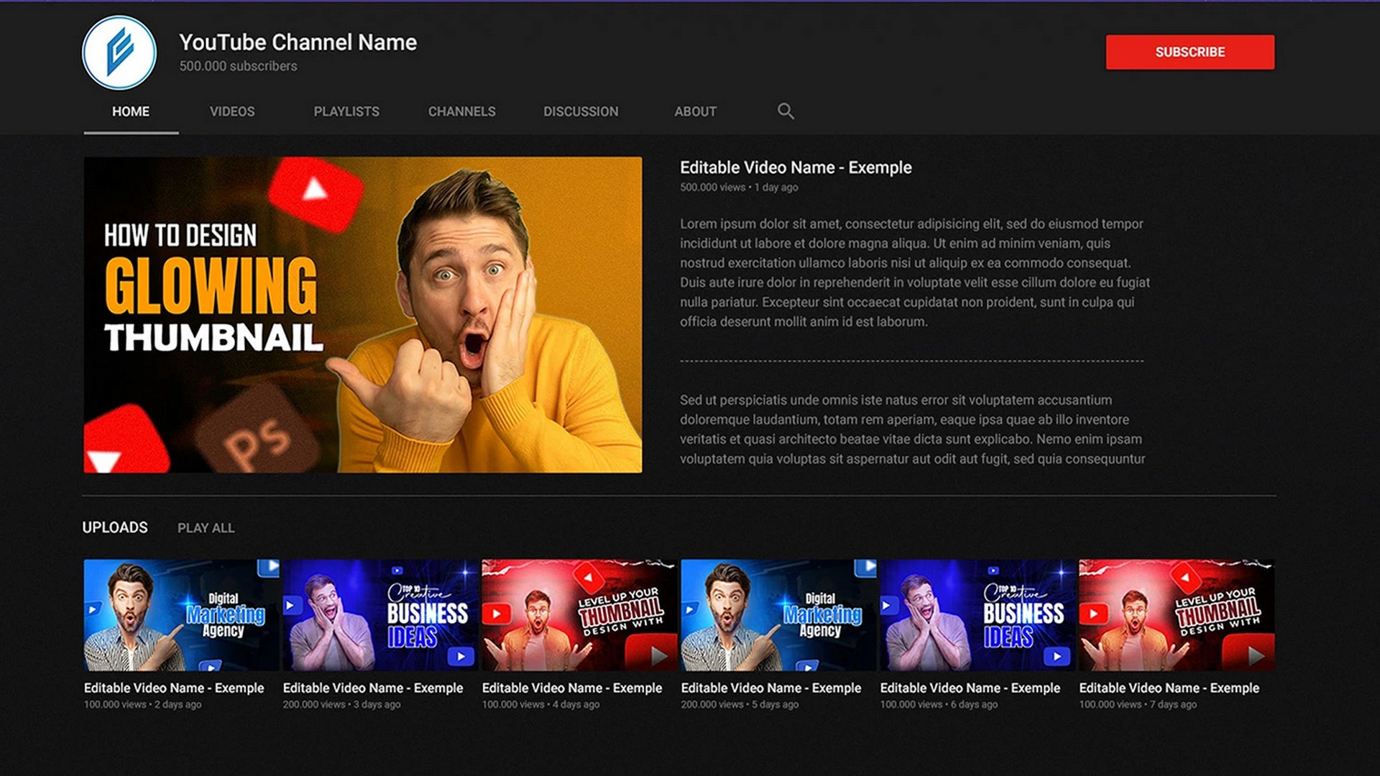
Task: Click Play All next to Uploads
Action: pyautogui.click(x=206, y=528)
